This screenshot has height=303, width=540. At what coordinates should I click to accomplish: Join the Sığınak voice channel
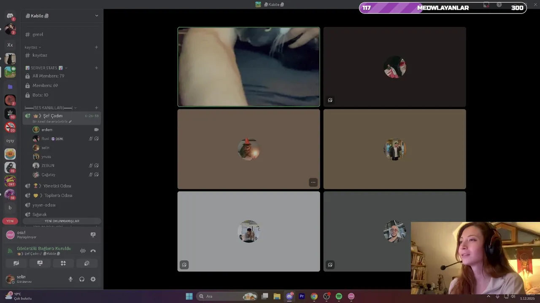point(62,214)
